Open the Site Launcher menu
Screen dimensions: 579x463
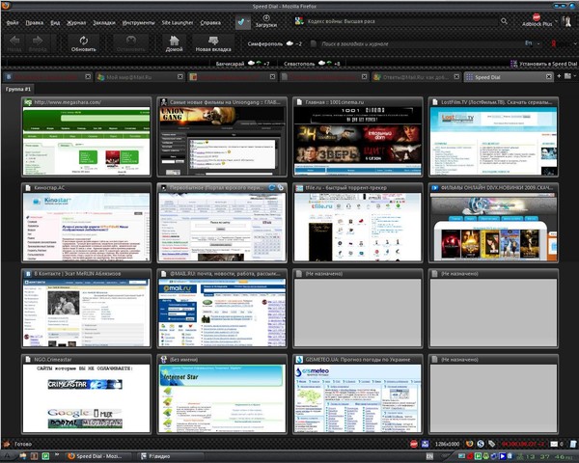(176, 20)
